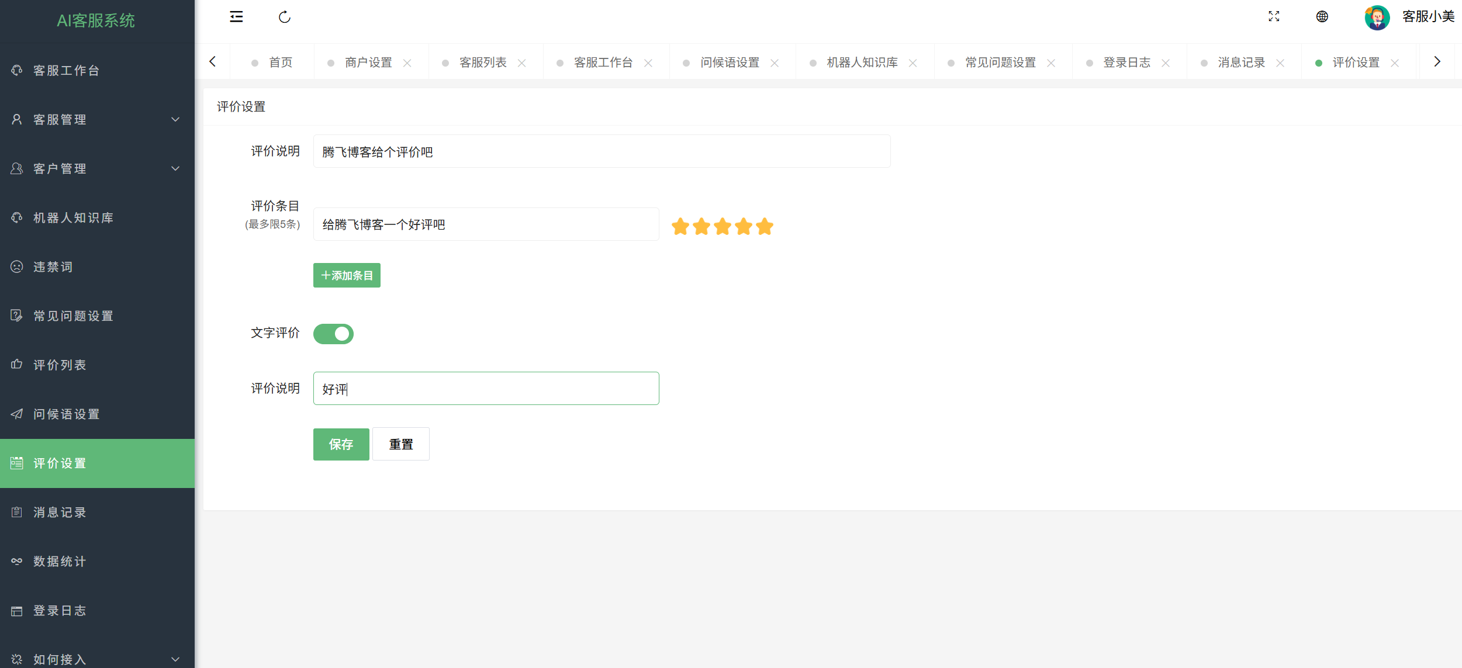The height and width of the screenshot is (668, 1462).
Task: Switch to the 首页 tab
Action: point(280,62)
